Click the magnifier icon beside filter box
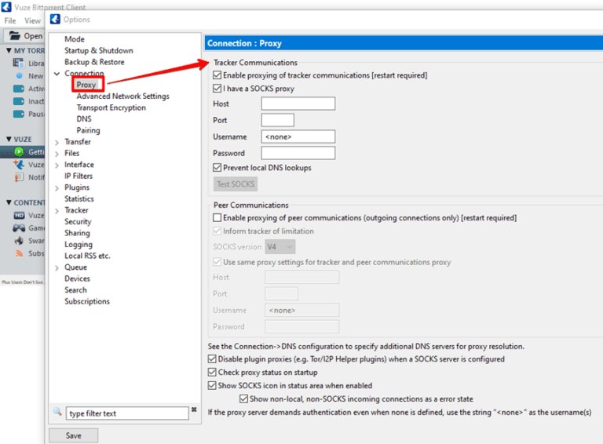The width and height of the screenshot is (603, 444). 57,412
